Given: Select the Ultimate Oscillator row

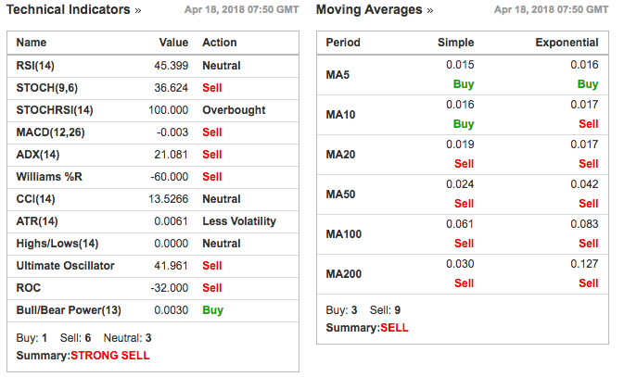Looking at the screenshot, I should click(153, 266).
